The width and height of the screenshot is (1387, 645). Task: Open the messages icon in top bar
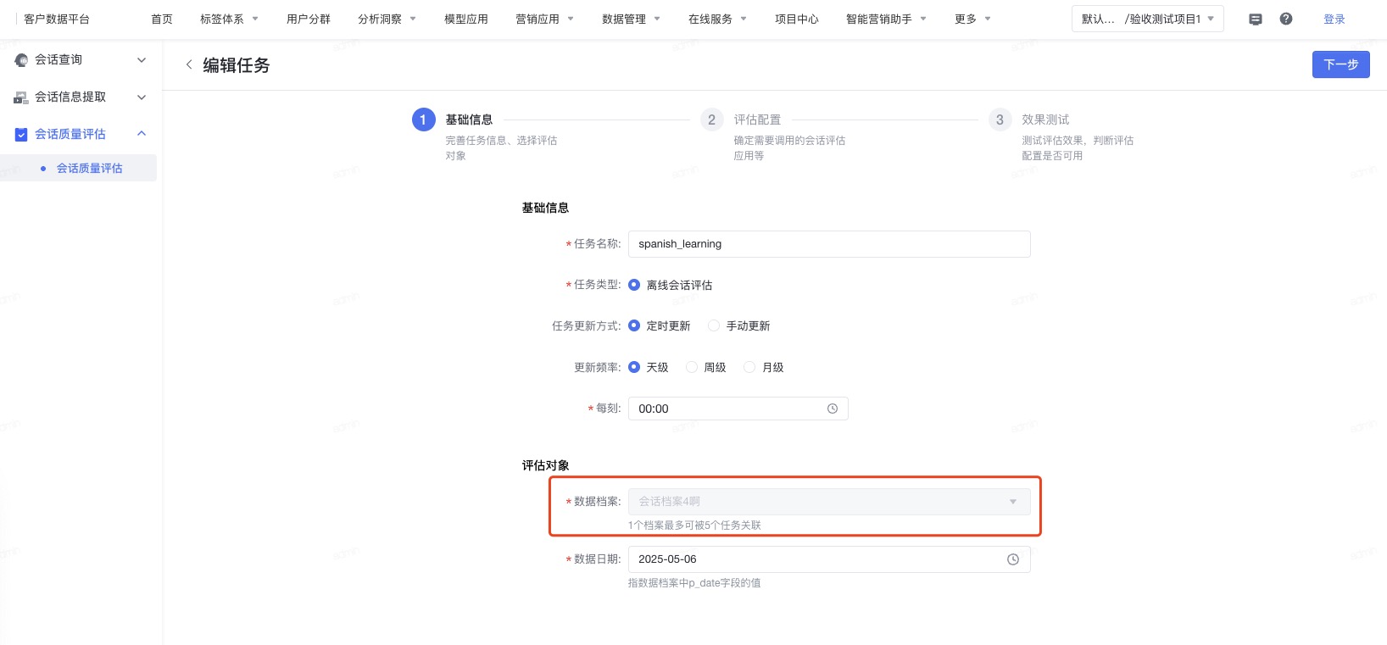pyautogui.click(x=1256, y=19)
